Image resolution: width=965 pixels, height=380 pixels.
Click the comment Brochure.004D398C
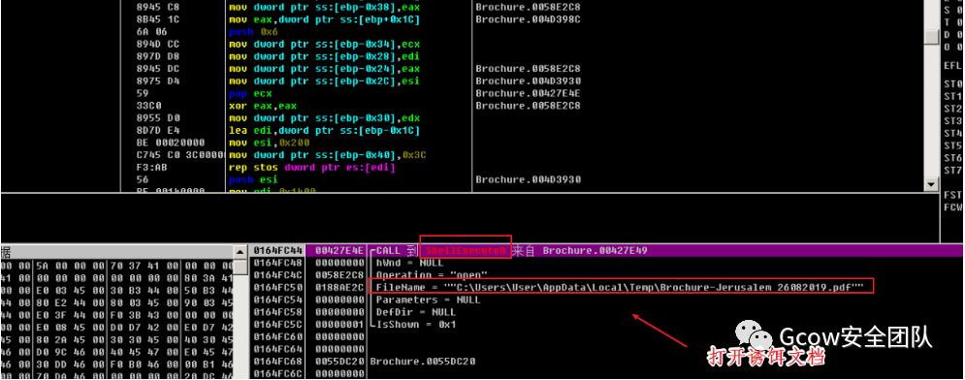pyautogui.click(x=528, y=19)
